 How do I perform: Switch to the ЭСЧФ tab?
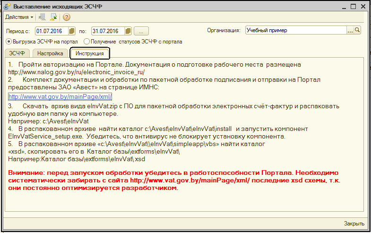(17, 53)
